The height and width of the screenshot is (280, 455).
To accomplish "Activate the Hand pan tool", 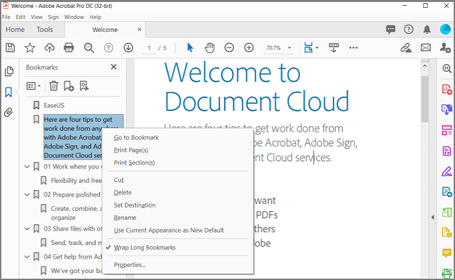I will tap(209, 48).
